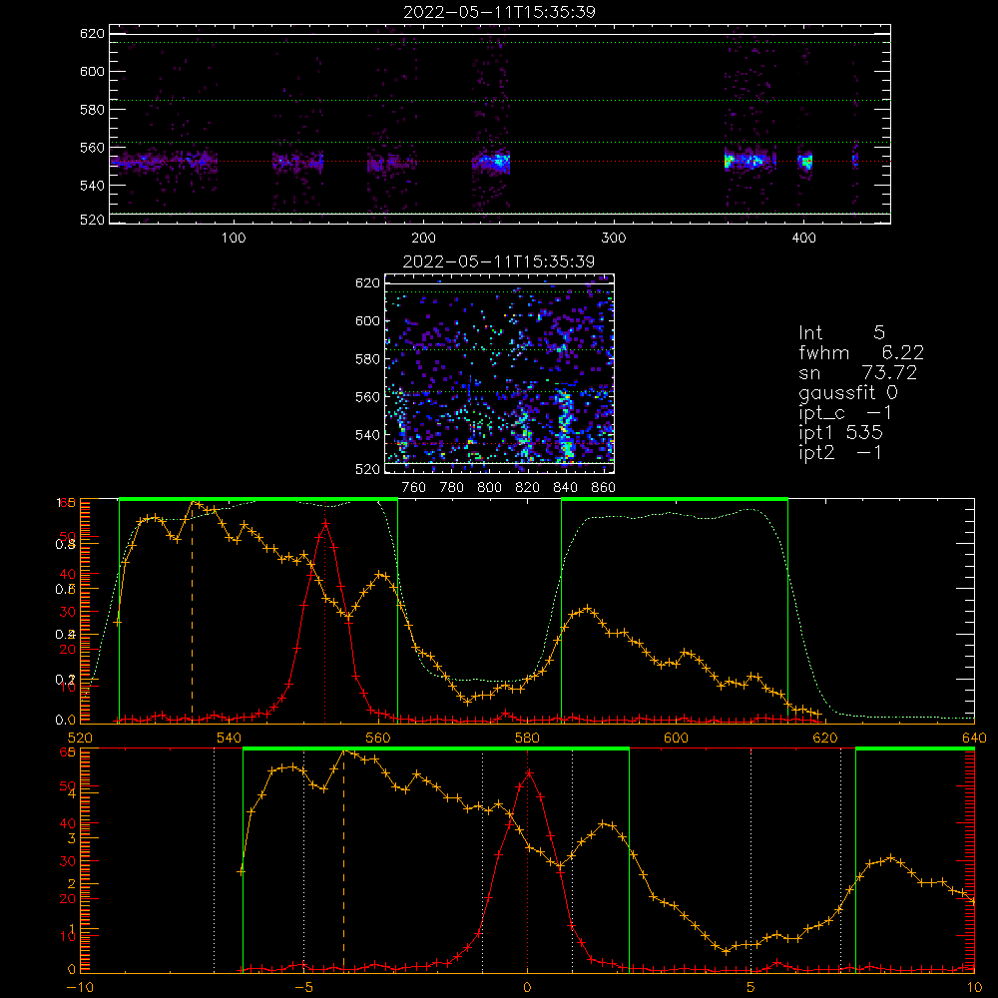Click the orange dashed marker in bottom profile plot

343,860
